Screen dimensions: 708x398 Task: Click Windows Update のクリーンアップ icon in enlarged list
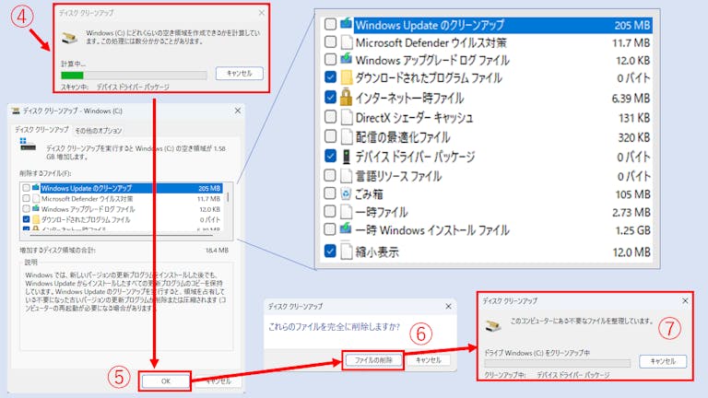point(347,23)
